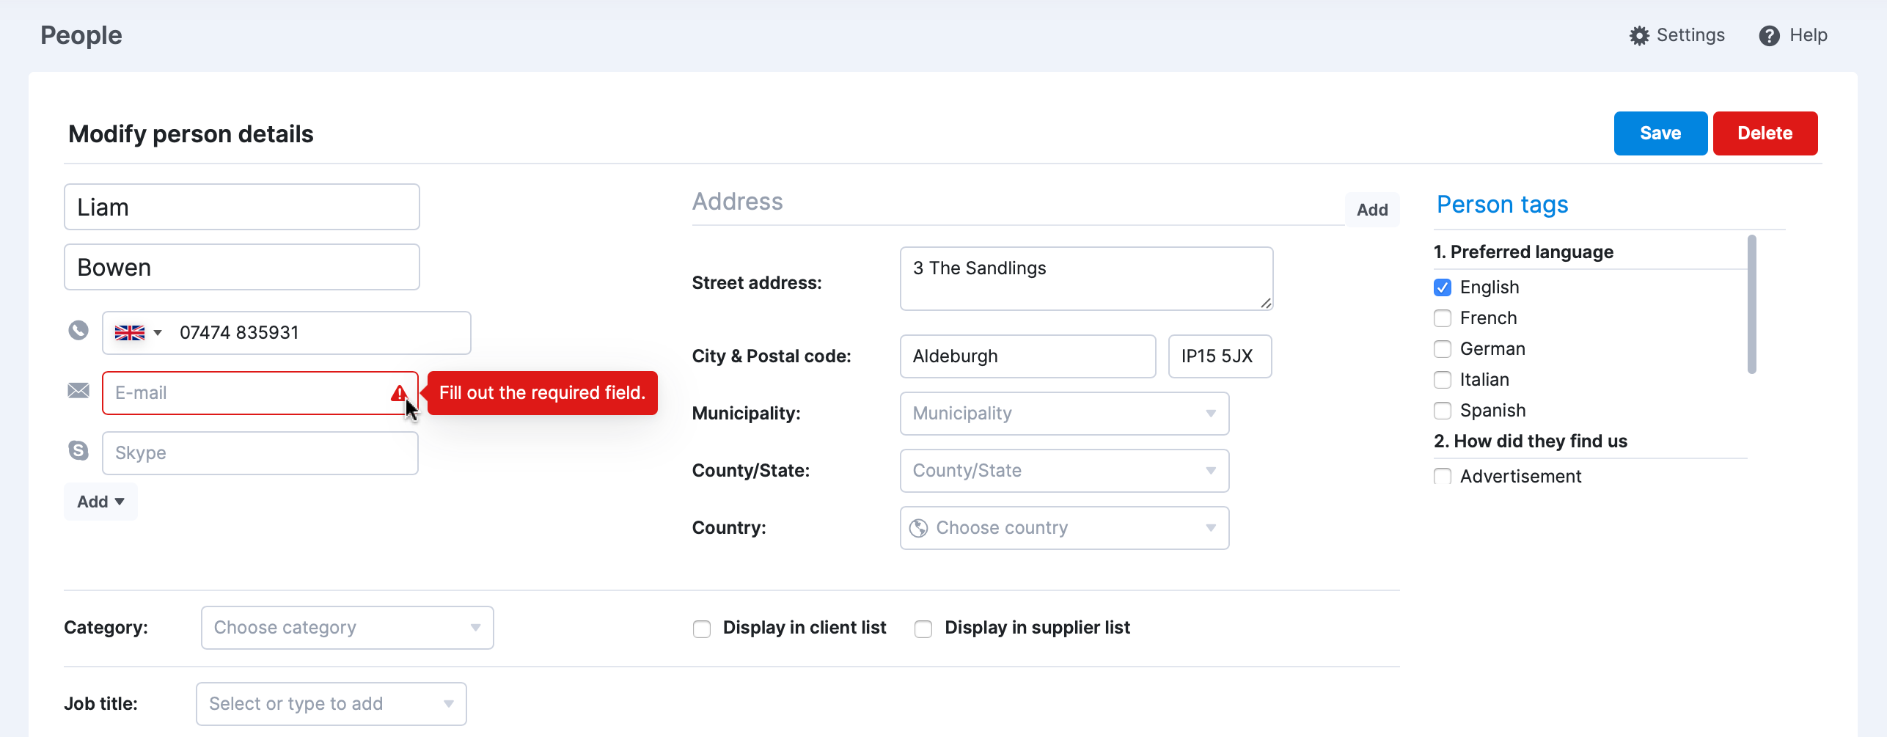Viewport: 1887px width, 737px height.
Task: Click the red Delete button
Action: click(x=1765, y=133)
